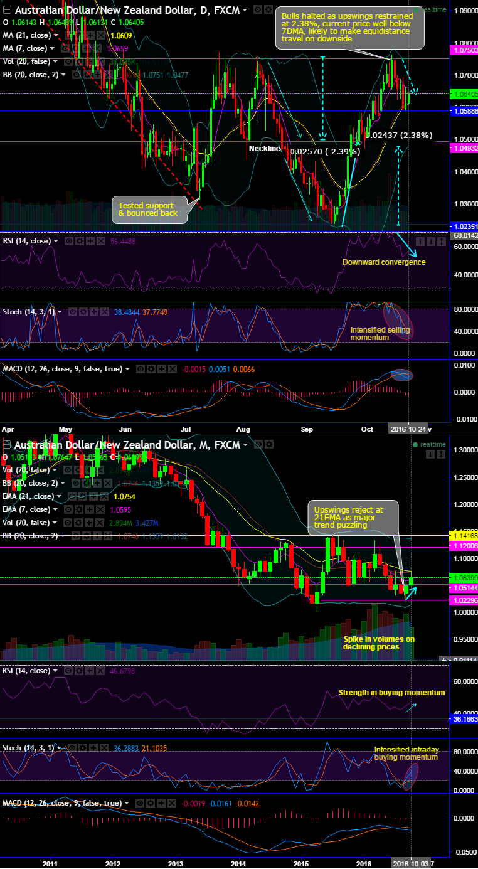This screenshot has height=869, width=478.
Task: Toggle visibility eye for daily RSI (14, close)
Action: point(69,241)
